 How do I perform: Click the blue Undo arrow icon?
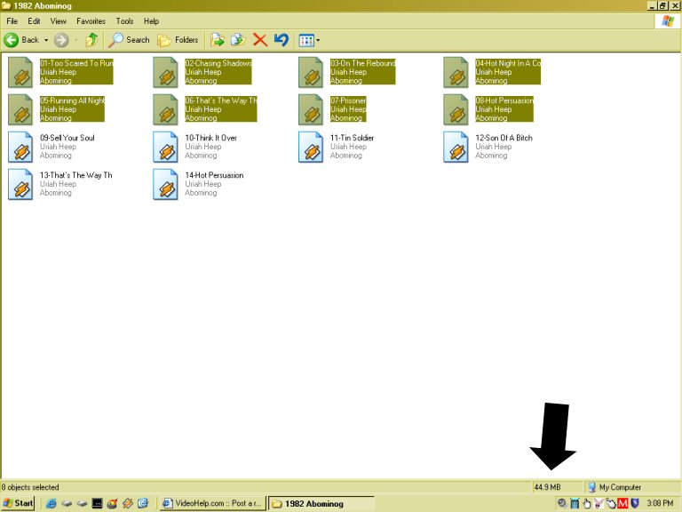coord(282,40)
